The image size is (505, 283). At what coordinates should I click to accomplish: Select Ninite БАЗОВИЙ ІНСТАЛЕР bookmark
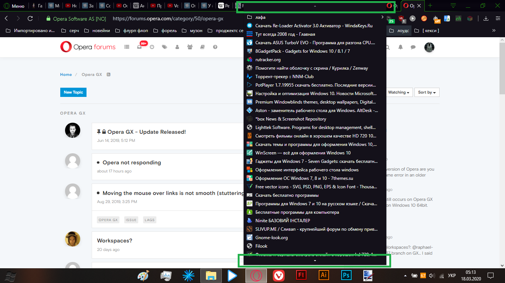click(x=315, y=221)
